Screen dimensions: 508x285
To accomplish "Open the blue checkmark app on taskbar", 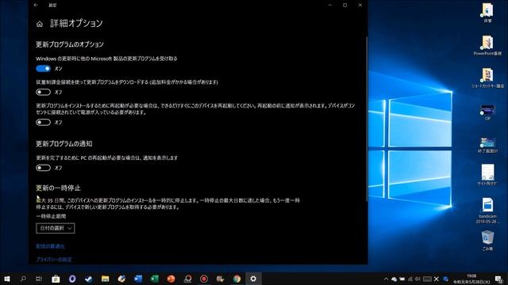I will point(88,279).
